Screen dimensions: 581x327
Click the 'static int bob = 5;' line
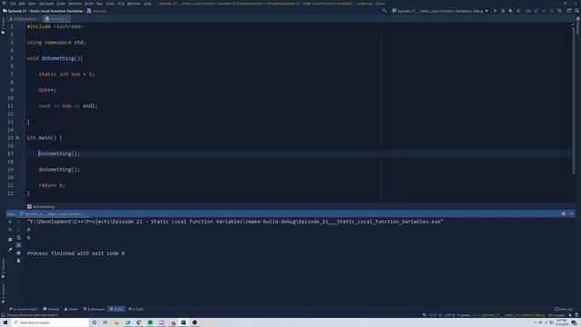(66, 74)
